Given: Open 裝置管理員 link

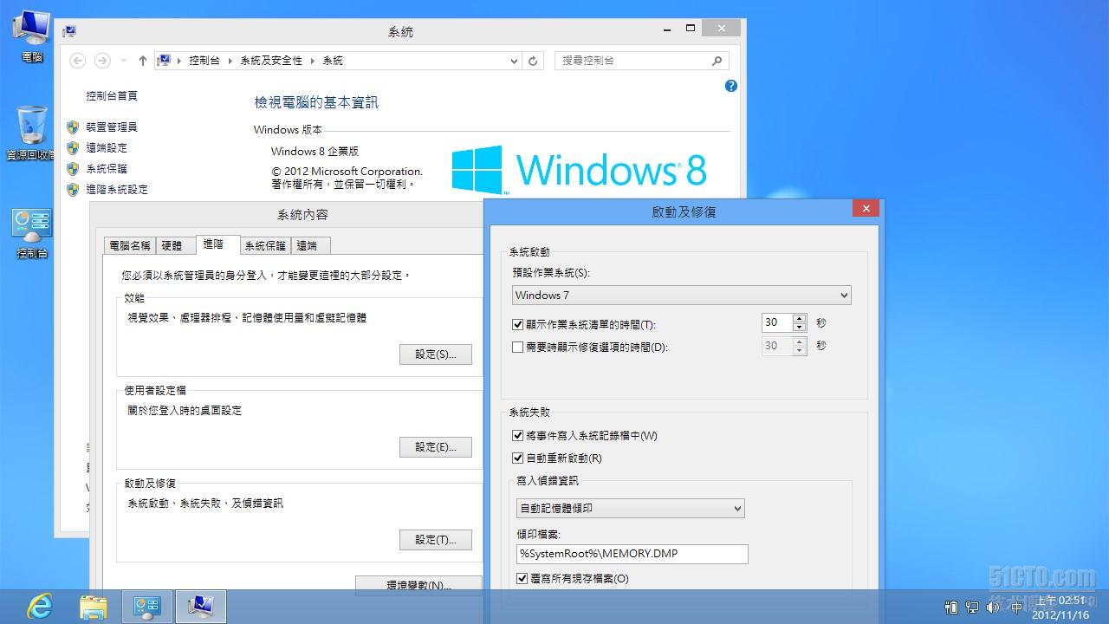Looking at the screenshot, I should (x=112, y=127).
